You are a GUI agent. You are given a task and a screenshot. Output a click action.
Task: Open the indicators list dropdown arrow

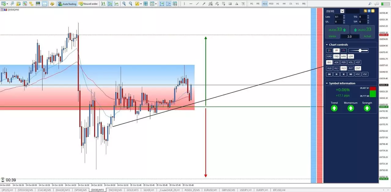click(x=141, y=4)
